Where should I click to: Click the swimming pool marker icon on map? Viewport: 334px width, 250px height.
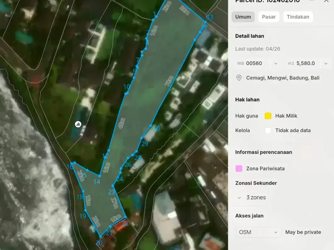pyautogui.click(x=78, y=124)
